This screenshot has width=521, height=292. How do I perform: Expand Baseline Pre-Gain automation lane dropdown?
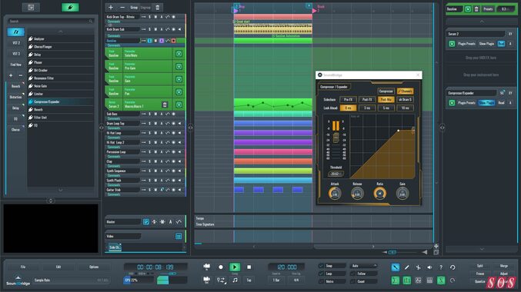[179, 66]
